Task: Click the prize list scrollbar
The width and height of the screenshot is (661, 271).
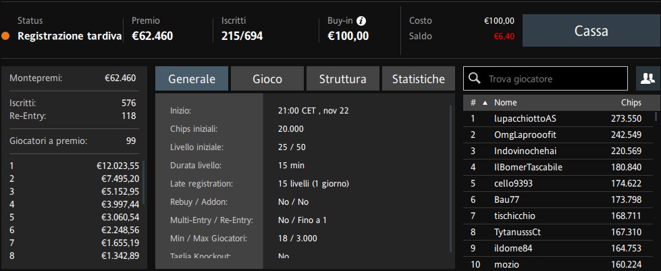Action: (143, 182)
